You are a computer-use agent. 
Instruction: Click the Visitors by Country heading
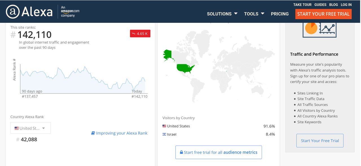pos(179,118)
